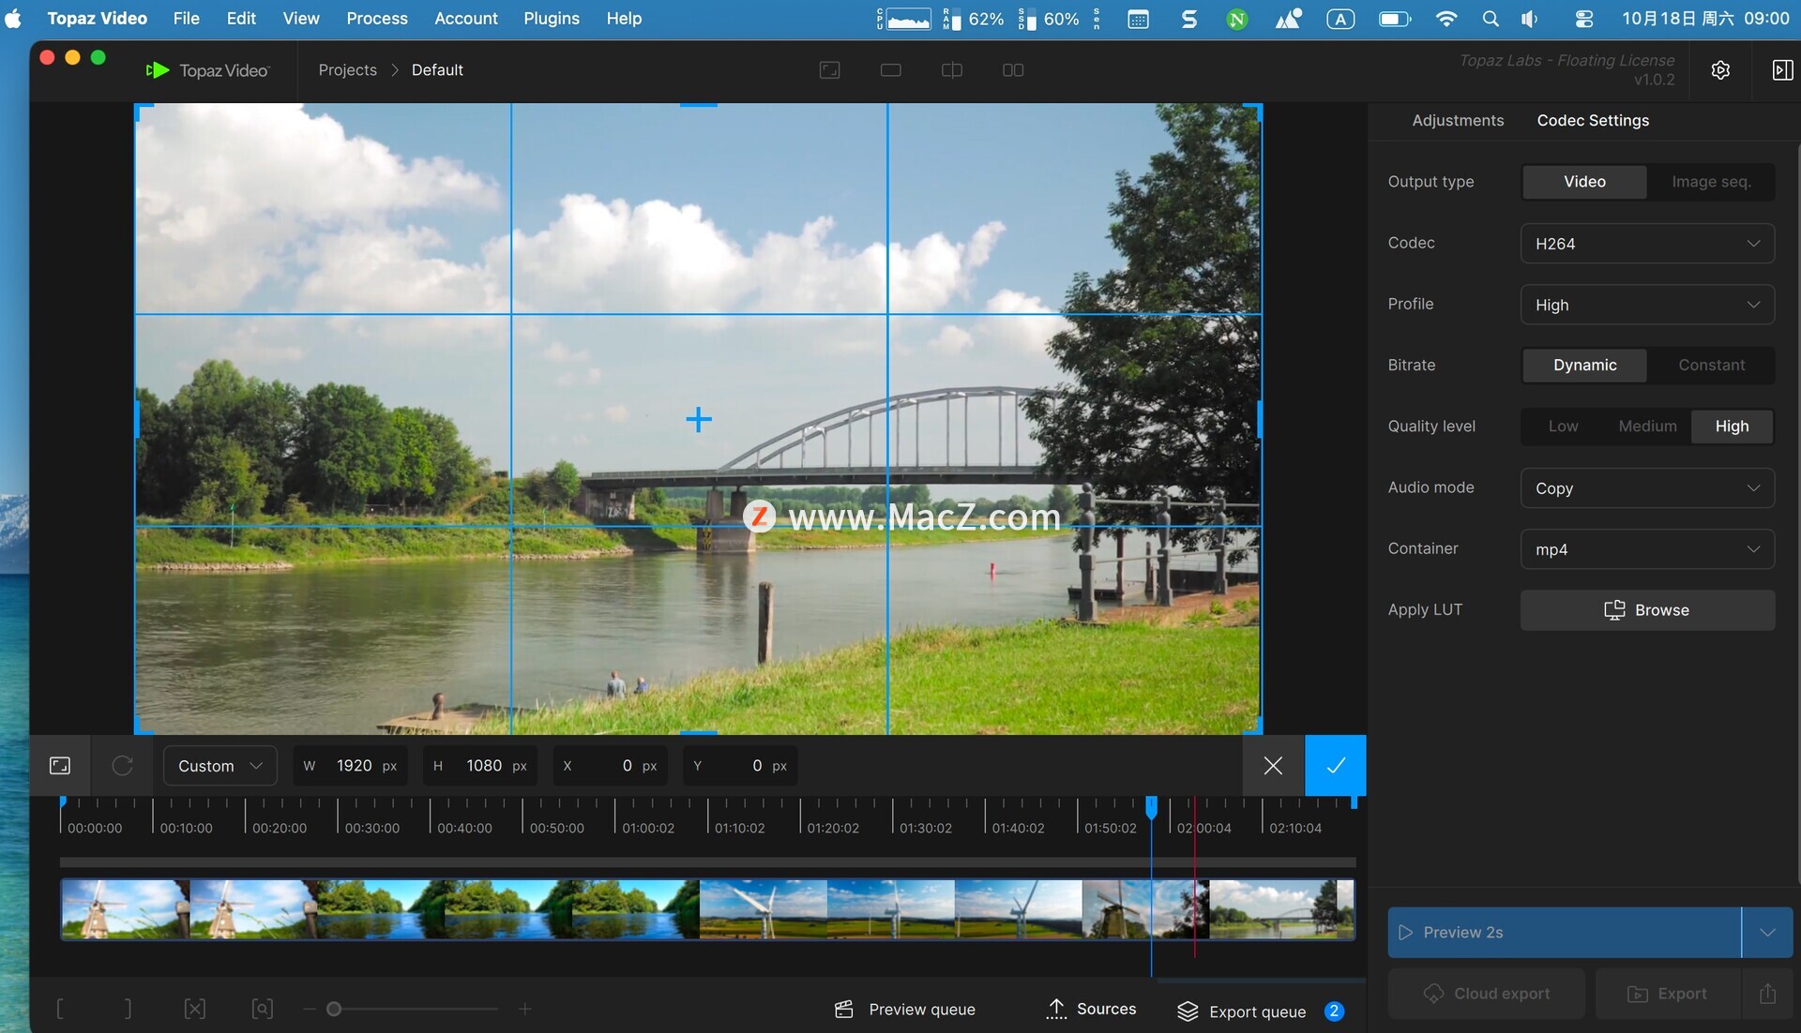Reset the crop with the rotate-arrow icon
Screen dimensions: 1801x1033
coord(122,766)
